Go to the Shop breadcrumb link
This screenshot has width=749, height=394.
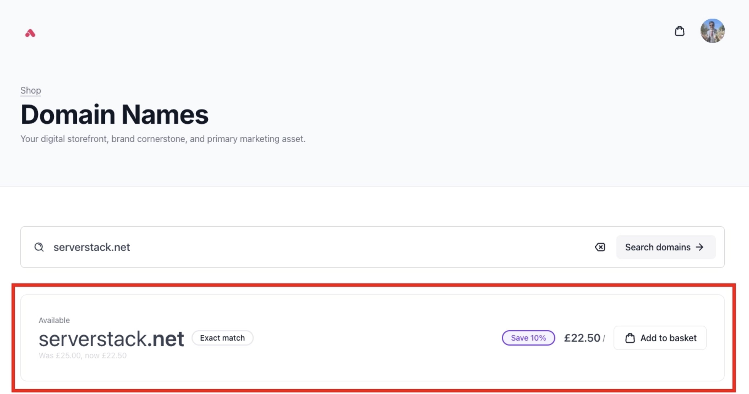click(31, 91)
